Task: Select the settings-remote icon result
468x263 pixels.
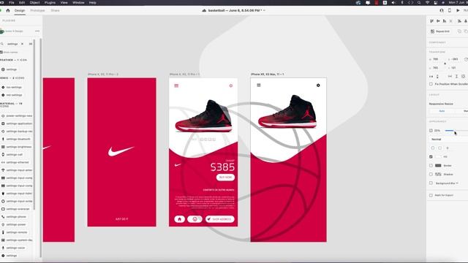Action: tap(15, 232)
